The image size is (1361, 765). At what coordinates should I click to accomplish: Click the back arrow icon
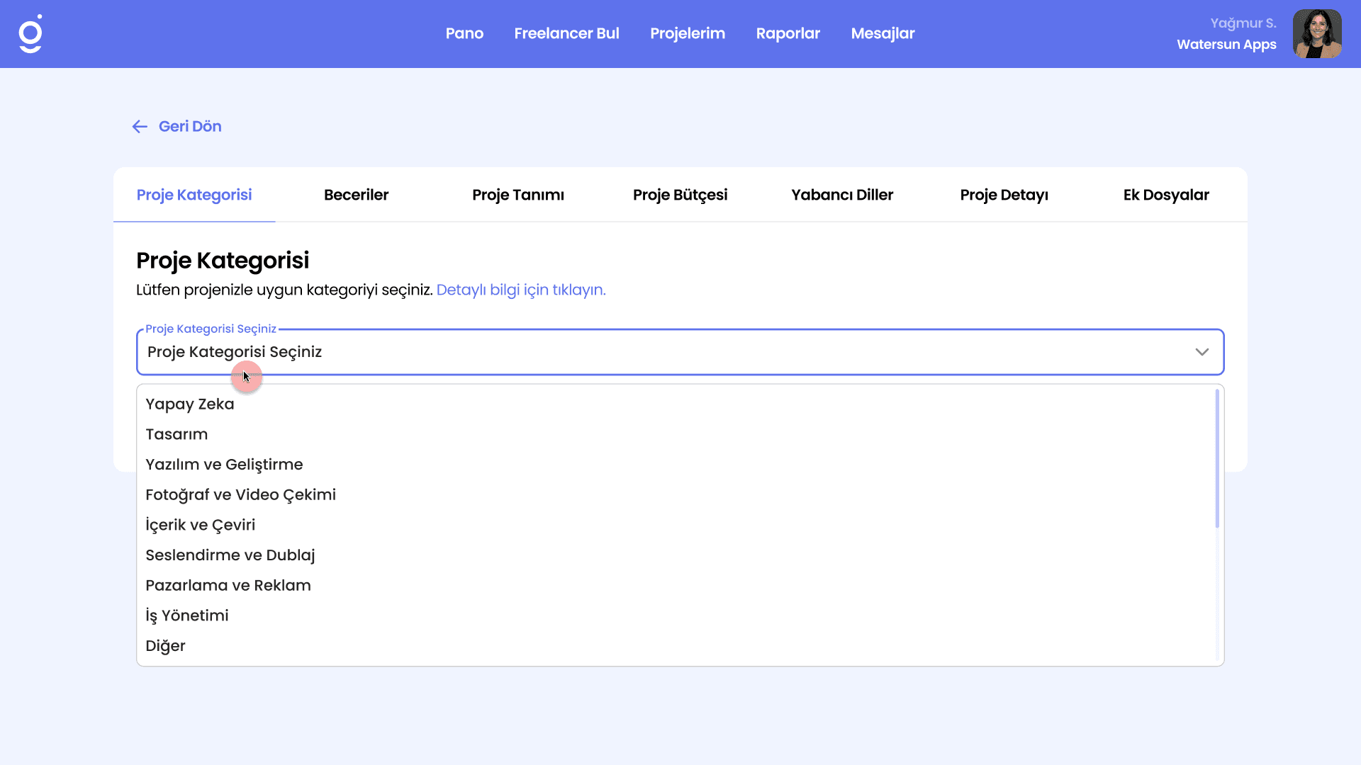[x=140, y=127]
